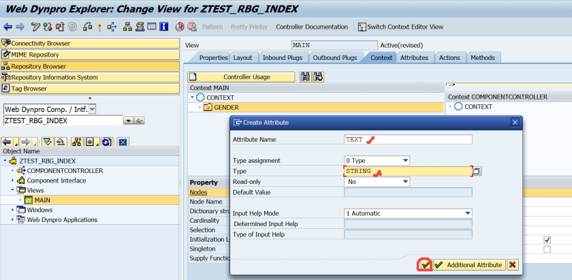The image size is (572, 280).
Task: Click the blue information icon in toolbar
Action: pos(164,27)
